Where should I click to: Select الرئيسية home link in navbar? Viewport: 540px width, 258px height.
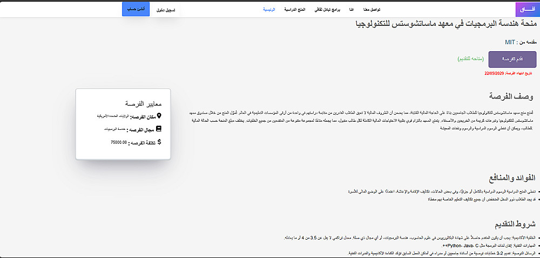269,10
